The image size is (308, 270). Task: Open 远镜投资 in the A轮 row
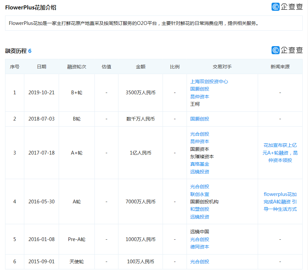click(x=200, y=217)
